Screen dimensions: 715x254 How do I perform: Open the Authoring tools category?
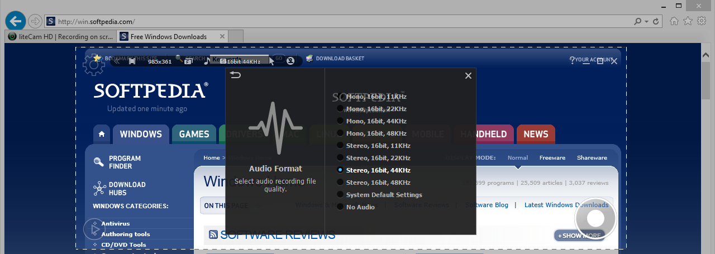[126, 234]
